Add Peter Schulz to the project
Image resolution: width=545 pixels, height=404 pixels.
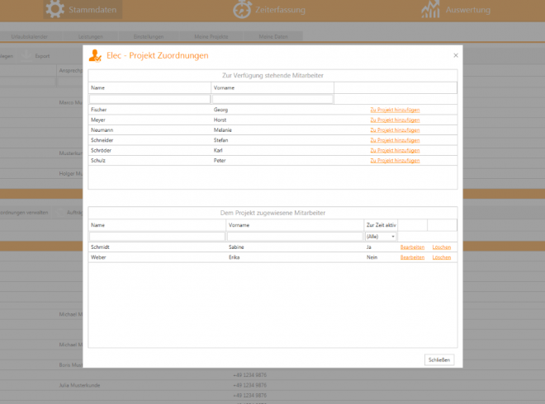pyautogui.click(x=395, y=161)
